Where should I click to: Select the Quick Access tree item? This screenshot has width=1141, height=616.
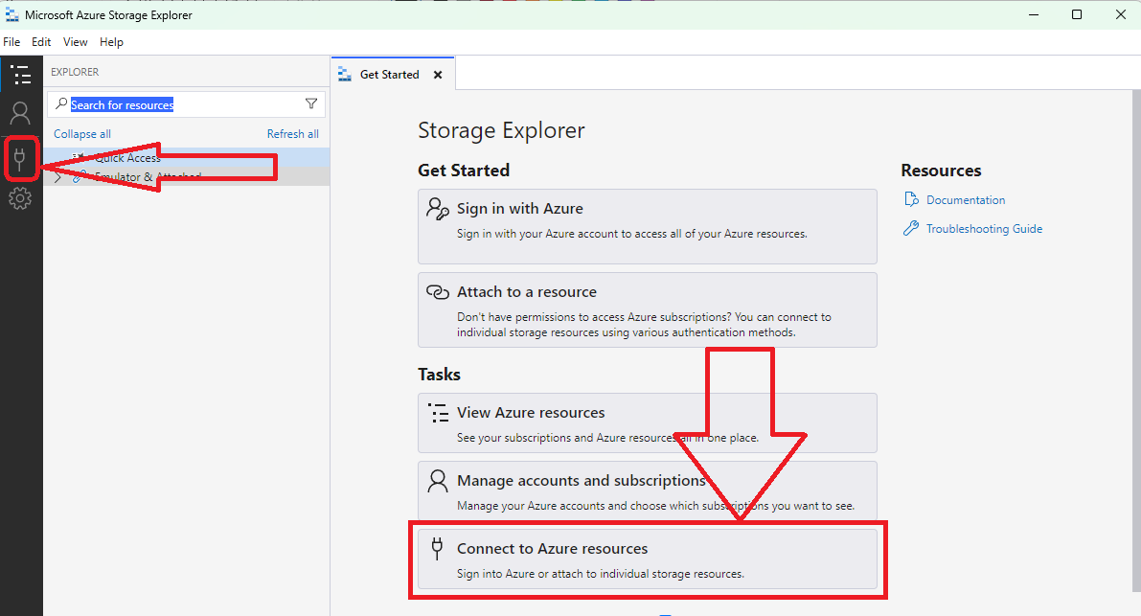(x=186, y=157)
